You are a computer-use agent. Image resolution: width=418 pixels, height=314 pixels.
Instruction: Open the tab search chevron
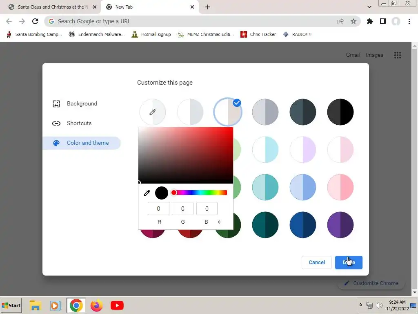tap(369, 7)
